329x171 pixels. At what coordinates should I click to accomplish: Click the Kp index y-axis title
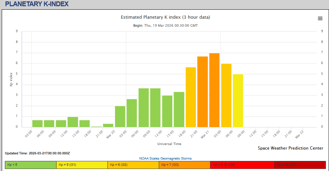click(x=11, y=79)
